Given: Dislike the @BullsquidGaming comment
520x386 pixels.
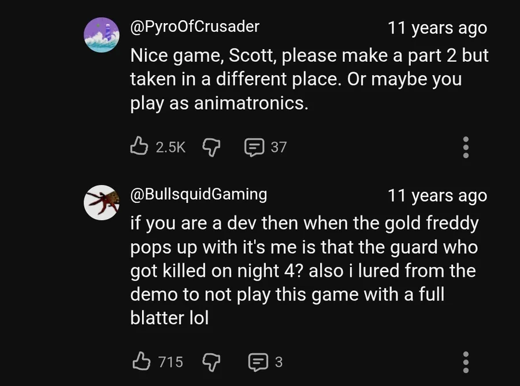Looking at the screenshot, I should 211,362.
